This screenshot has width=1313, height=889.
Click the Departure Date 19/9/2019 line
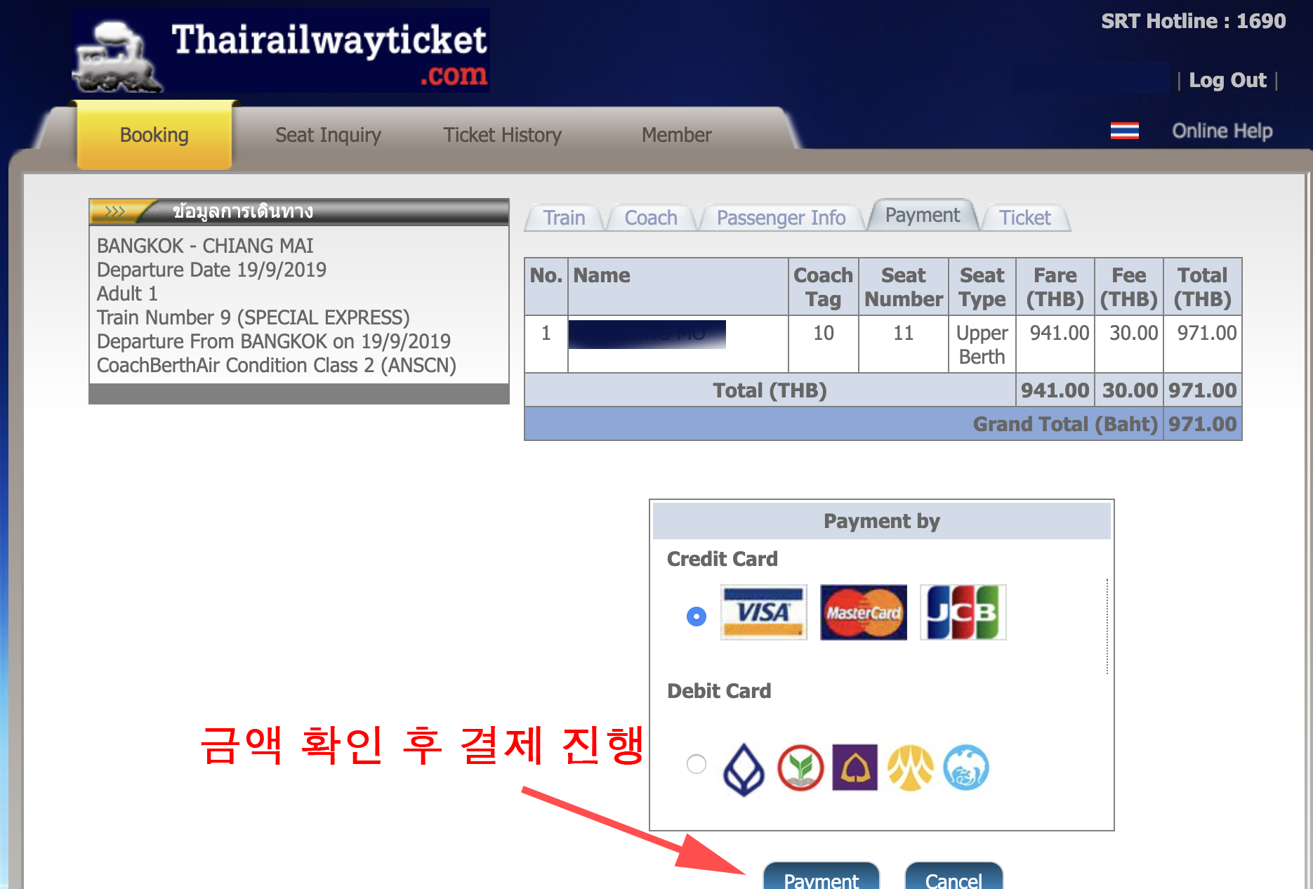(x=211, y=270)
